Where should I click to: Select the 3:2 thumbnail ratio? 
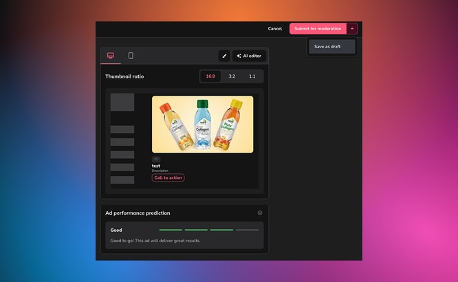coord(232,76)
